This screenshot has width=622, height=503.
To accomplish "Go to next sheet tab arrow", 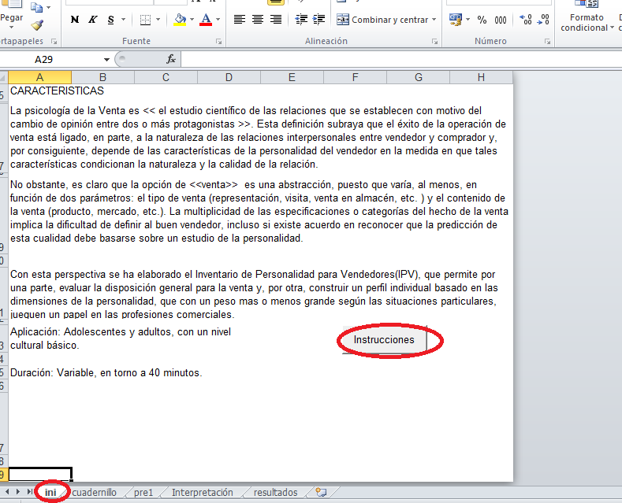I will (18, 492).
